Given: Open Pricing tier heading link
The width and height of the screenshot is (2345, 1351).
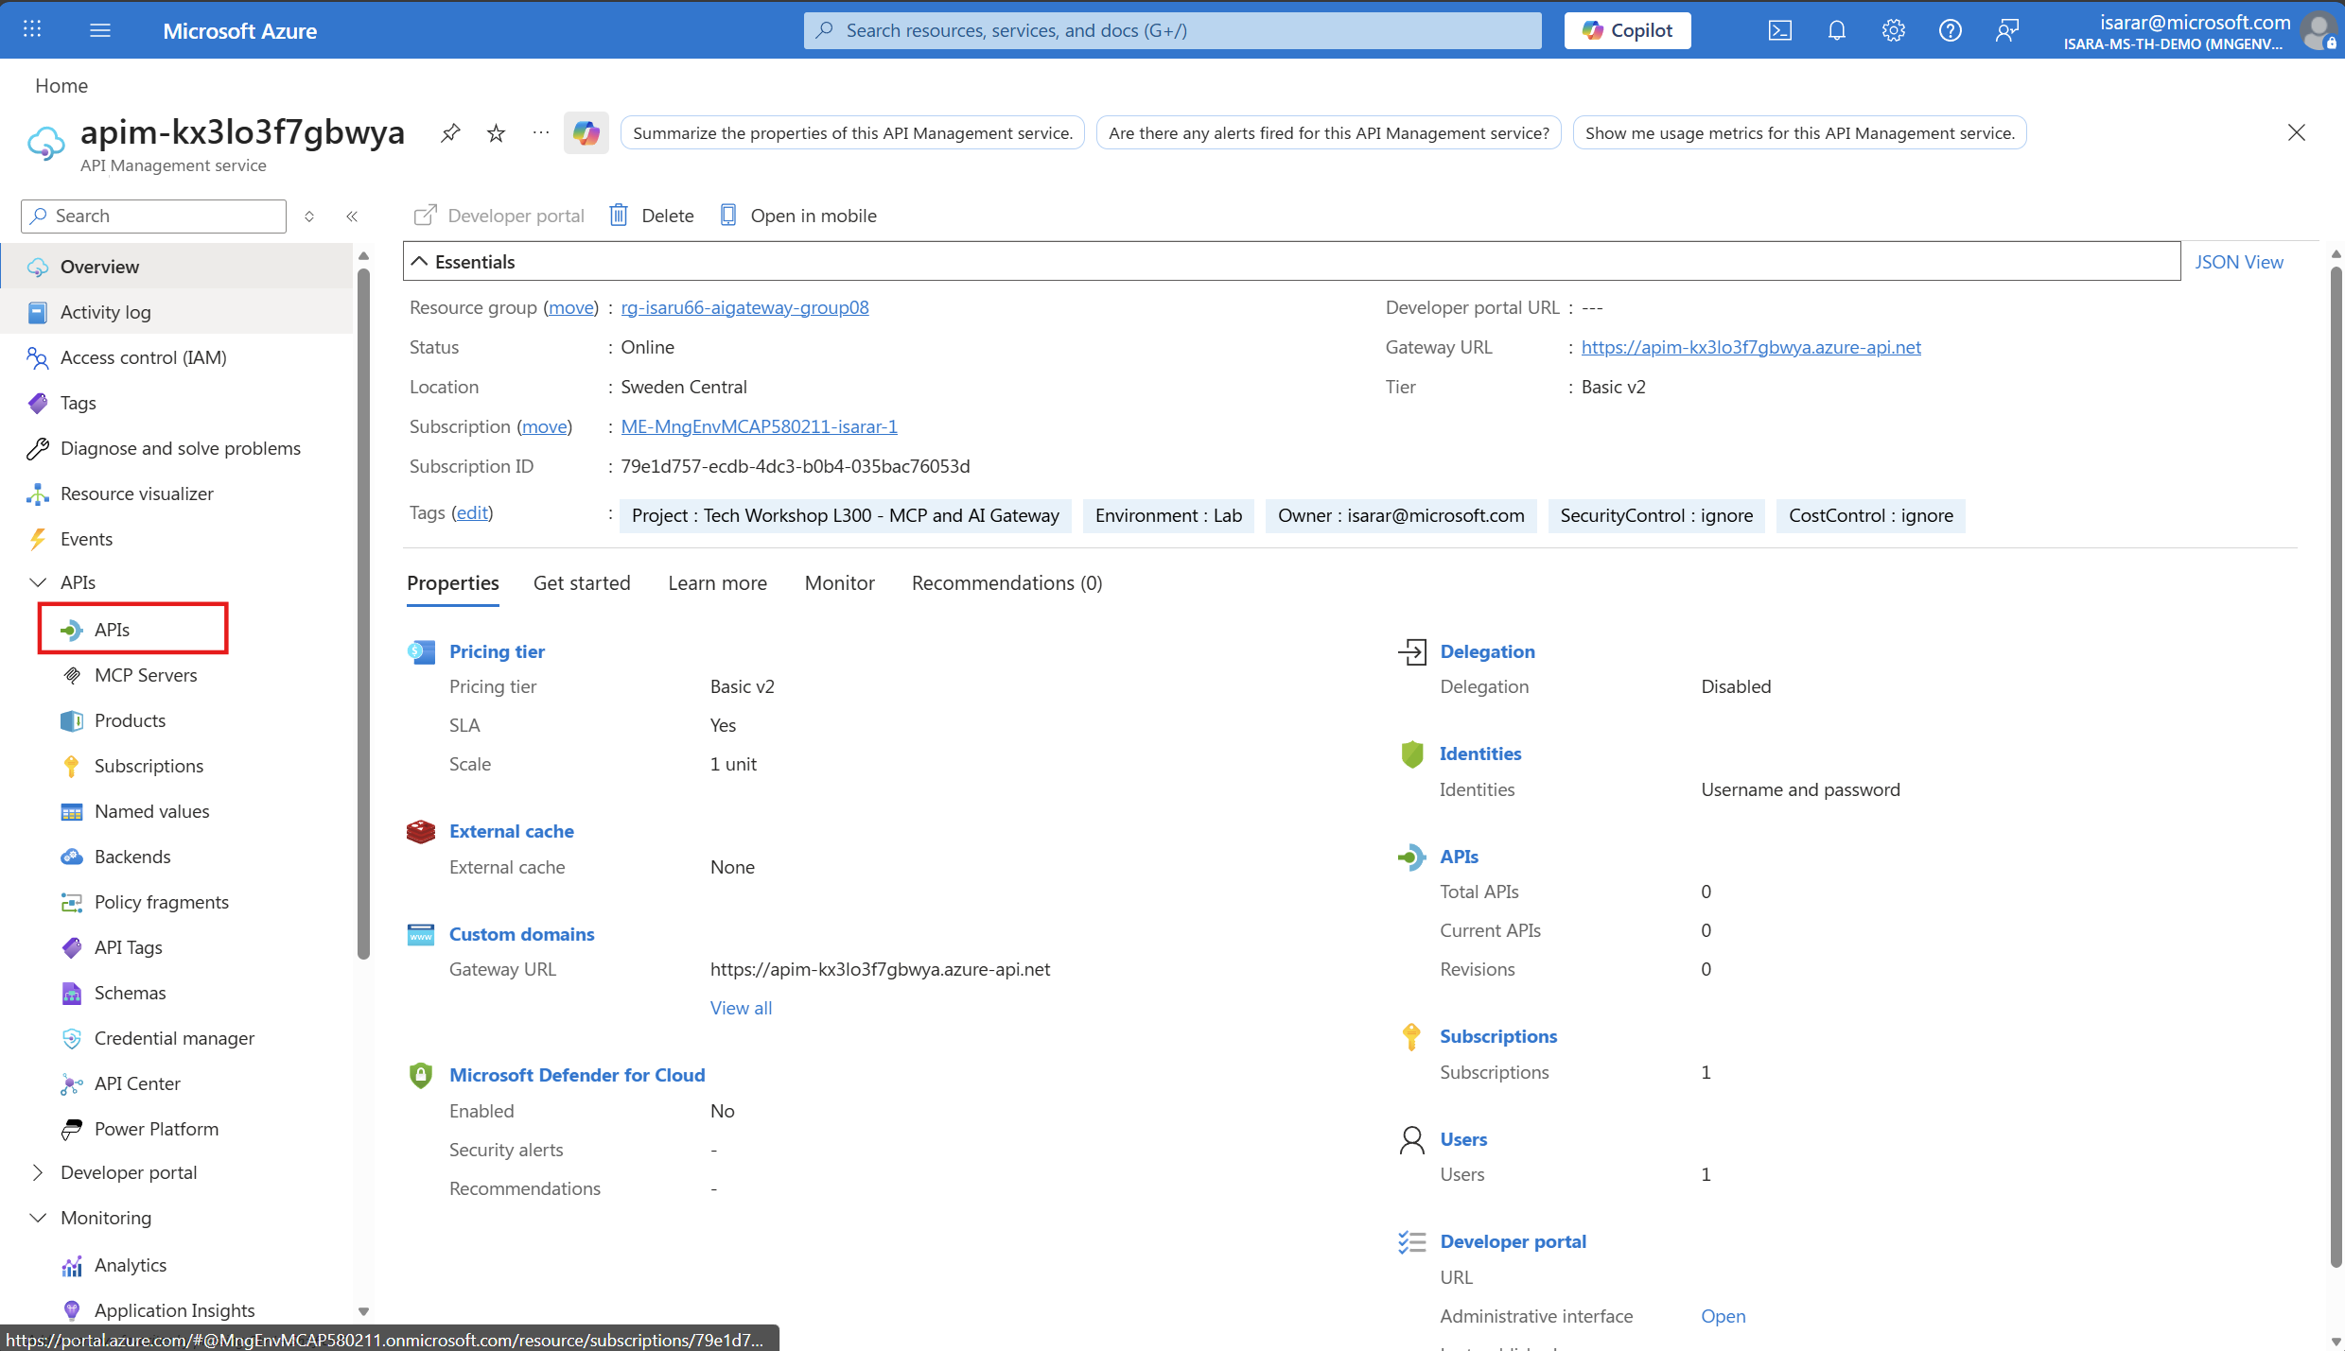Looking at the screenshot, I should pos(497,651).
